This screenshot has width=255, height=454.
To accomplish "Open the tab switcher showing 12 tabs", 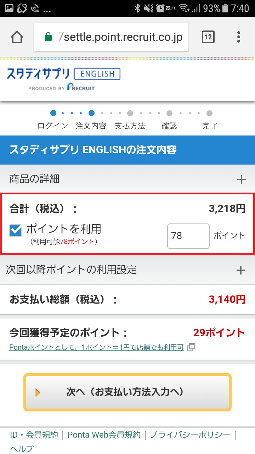I will 208,37.
